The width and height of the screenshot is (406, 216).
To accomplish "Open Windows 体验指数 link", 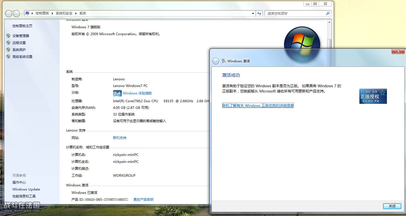I will [x=137, y=93].
